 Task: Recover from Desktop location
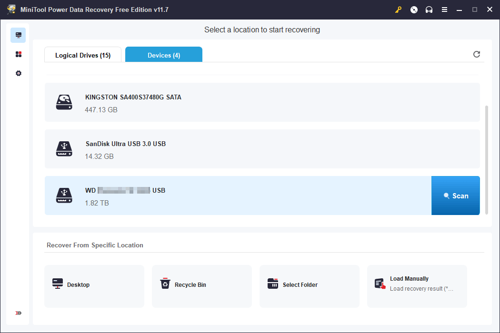[x=94, y=286]
